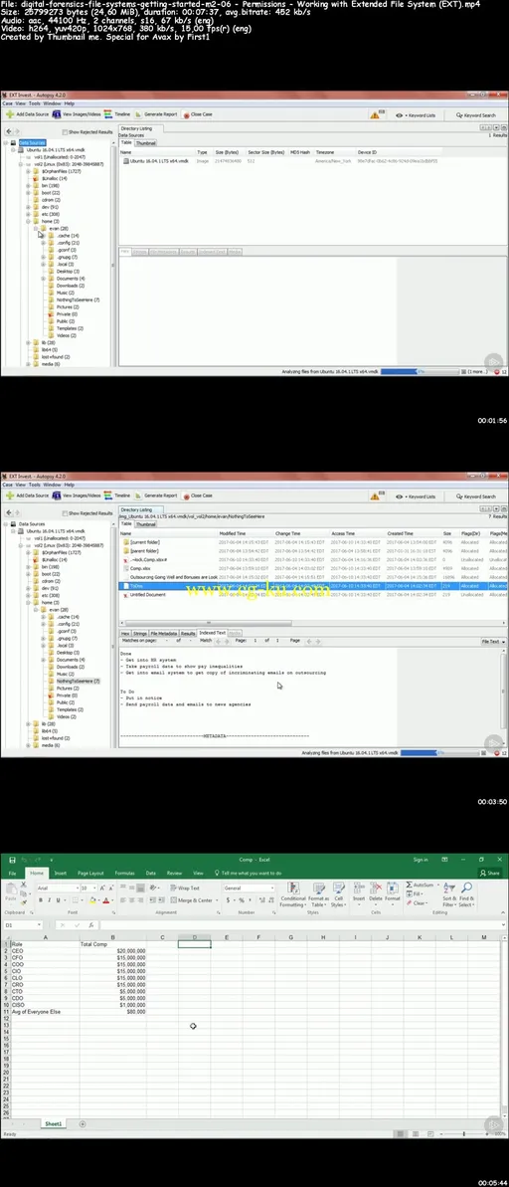The width and height of the screenshot is (509, 1187).
Task: Click Close Case in the 00:01:56 Autopsy frame
Action: (198, 114)
